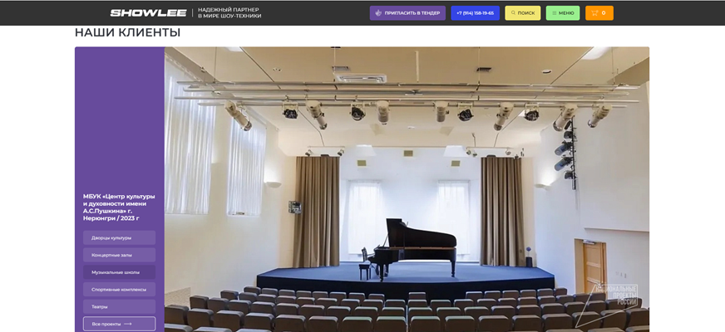Image resolution: width=725 pixels, height=332 pixels.
Task: Click the concert hall photo with the grand piano
Action: pyautogui.click(x=407, y=189)
